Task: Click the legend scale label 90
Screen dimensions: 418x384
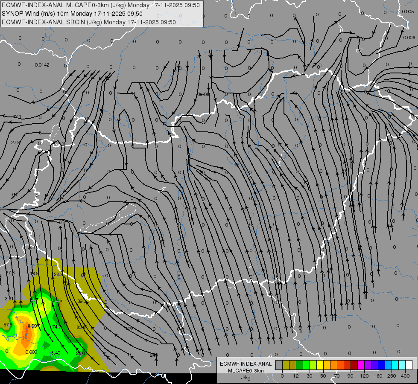Action: (350, 376)
